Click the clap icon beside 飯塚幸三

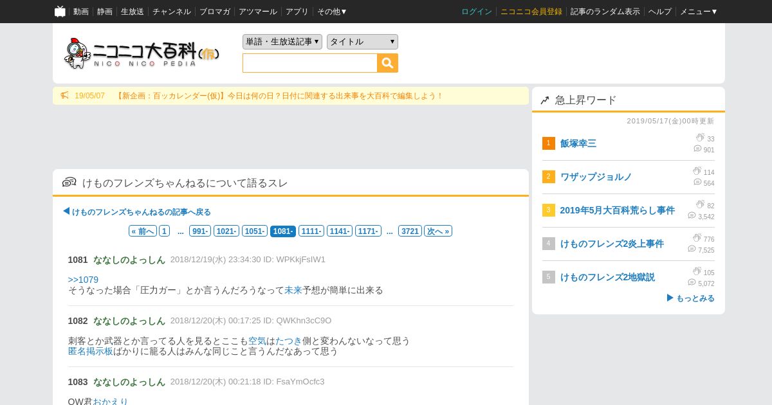[700, 138]
